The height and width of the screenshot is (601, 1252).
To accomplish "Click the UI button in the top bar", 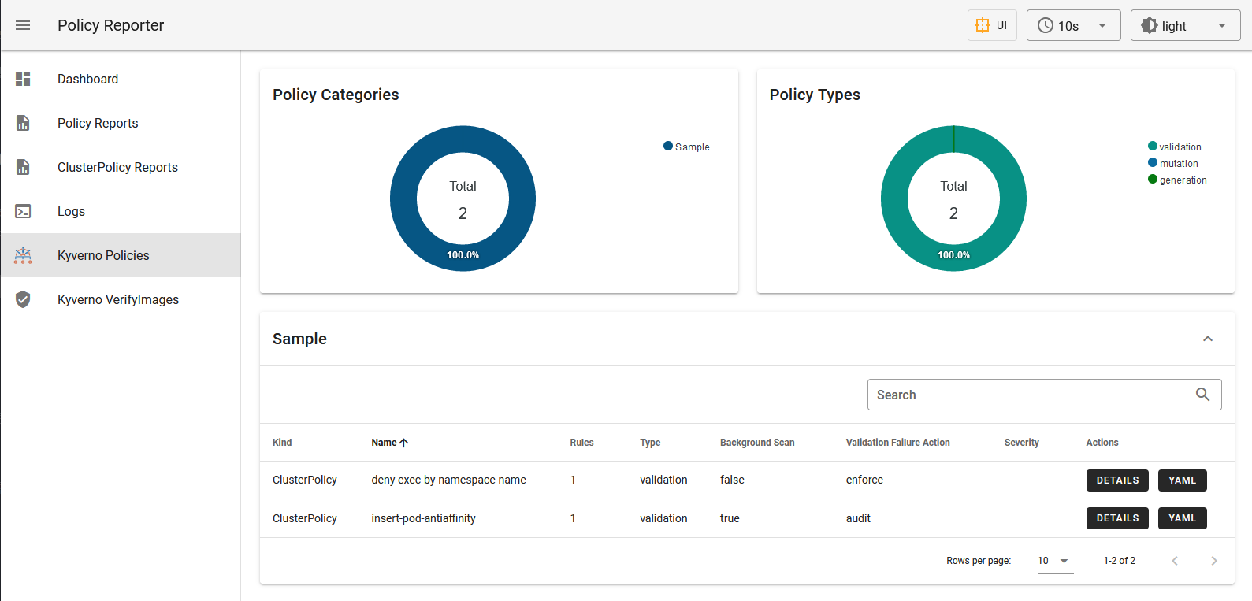I will (992, 25).
